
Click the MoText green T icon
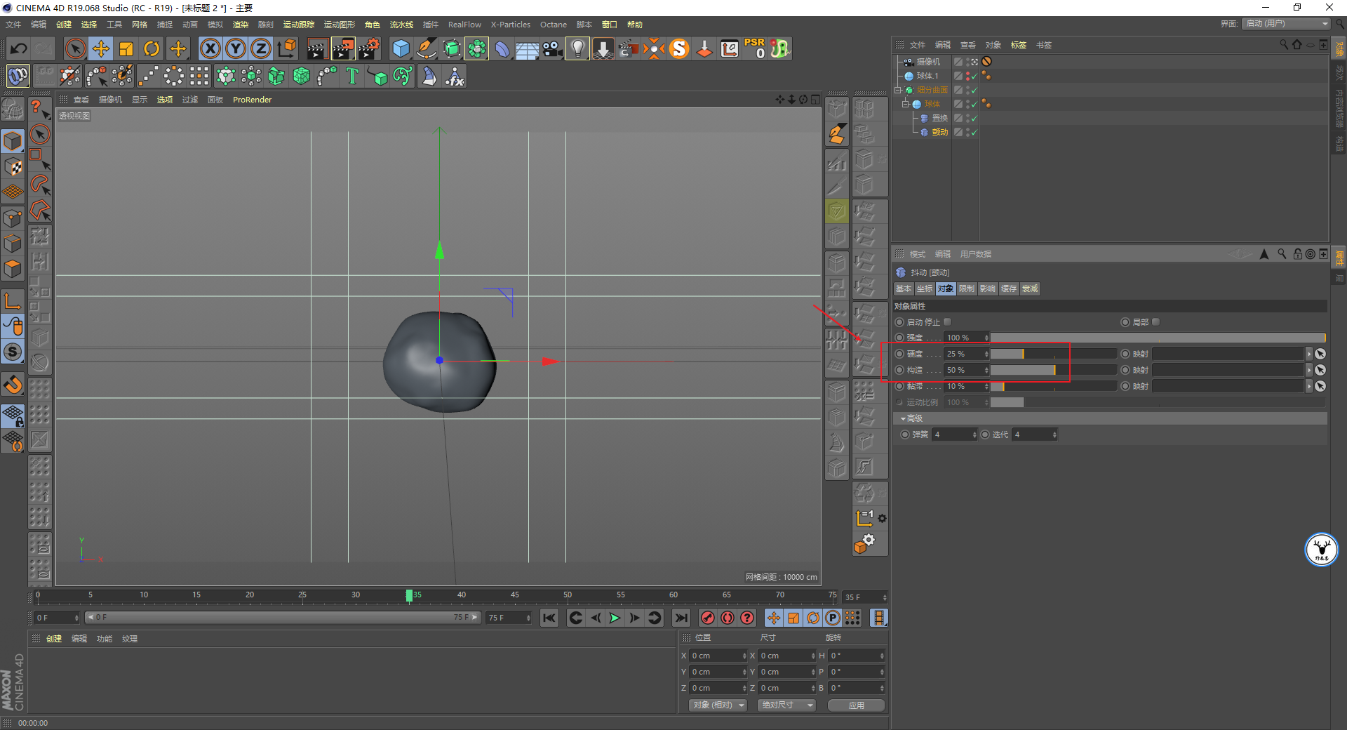[x=352, y=76]
